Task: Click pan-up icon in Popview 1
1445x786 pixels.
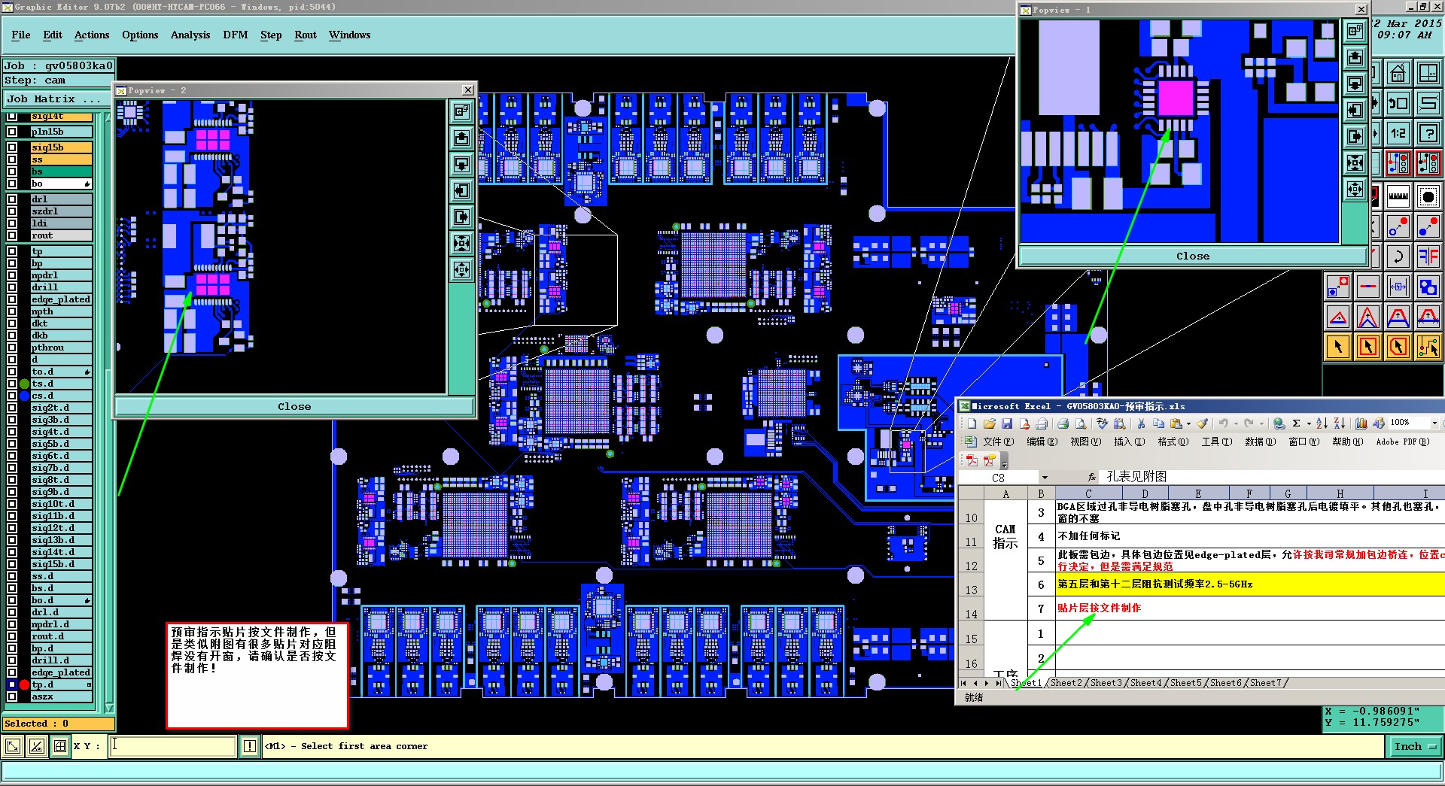Action: pyautogui.click(x=1355, y=57)
